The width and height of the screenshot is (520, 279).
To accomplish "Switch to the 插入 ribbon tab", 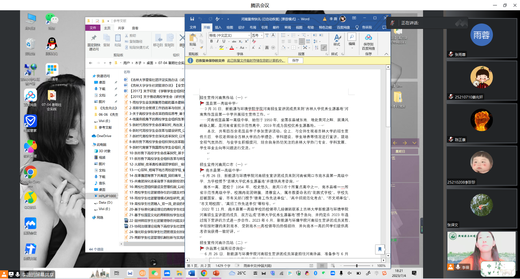I will (218, 27).
